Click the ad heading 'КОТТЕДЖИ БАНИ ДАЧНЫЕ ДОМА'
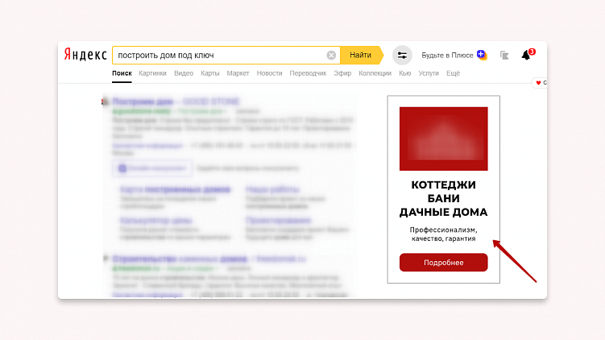The height and width of the screenshot is (340, 605). pyautogui.click(x=444, y=198)
